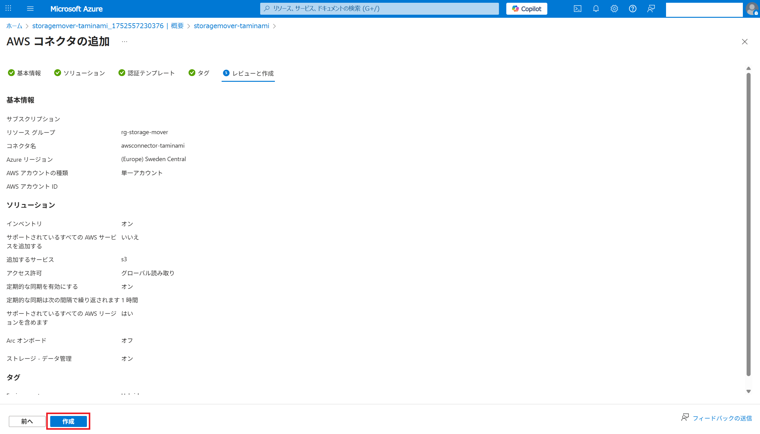Switch to 認証テンプレート tab

[x=147, y=73]
